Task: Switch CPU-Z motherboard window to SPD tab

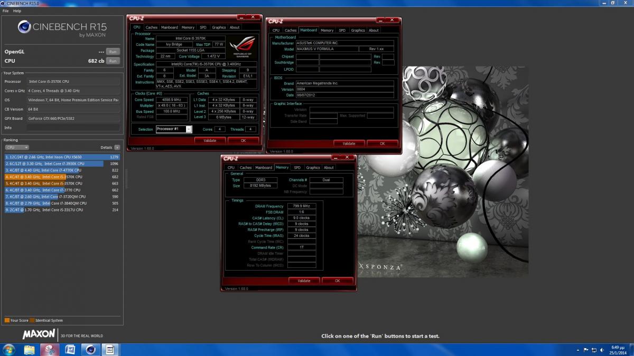Action: pos(342,30)
